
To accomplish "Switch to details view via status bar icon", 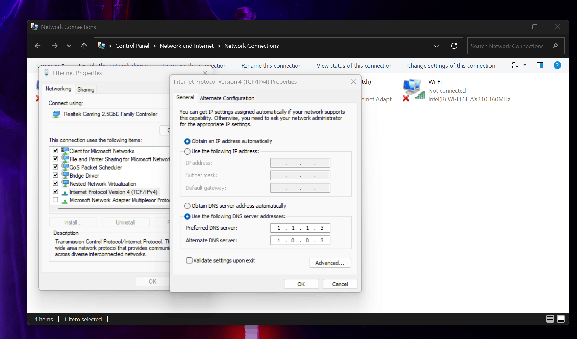I will (x=550, y=319).
